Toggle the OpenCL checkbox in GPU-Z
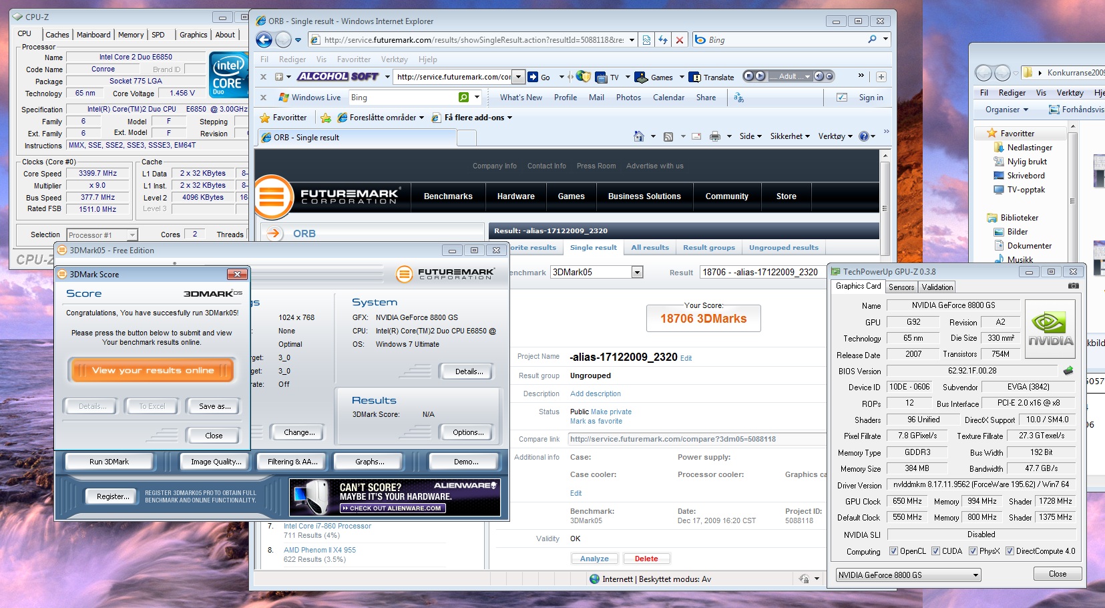1105x608 pixels. tap(893, 551)
